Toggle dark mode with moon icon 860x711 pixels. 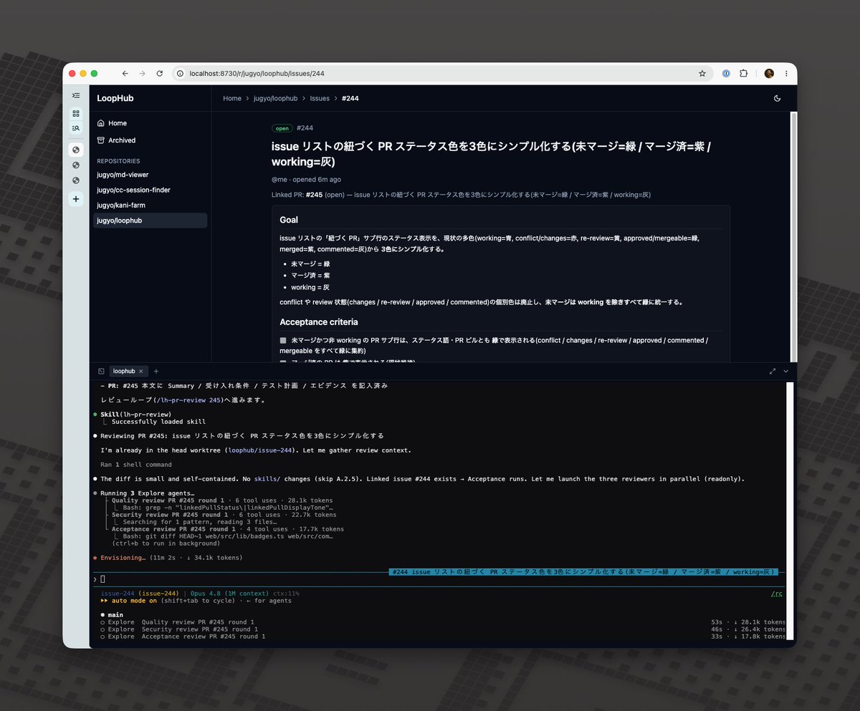coord(778,99)
